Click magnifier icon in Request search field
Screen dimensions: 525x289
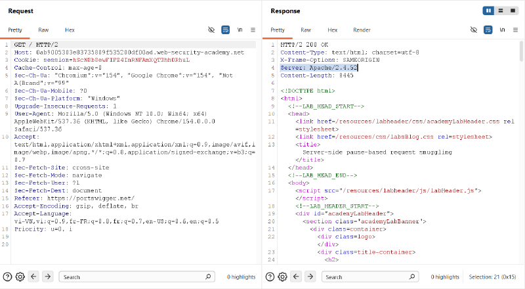click(208, 277)
